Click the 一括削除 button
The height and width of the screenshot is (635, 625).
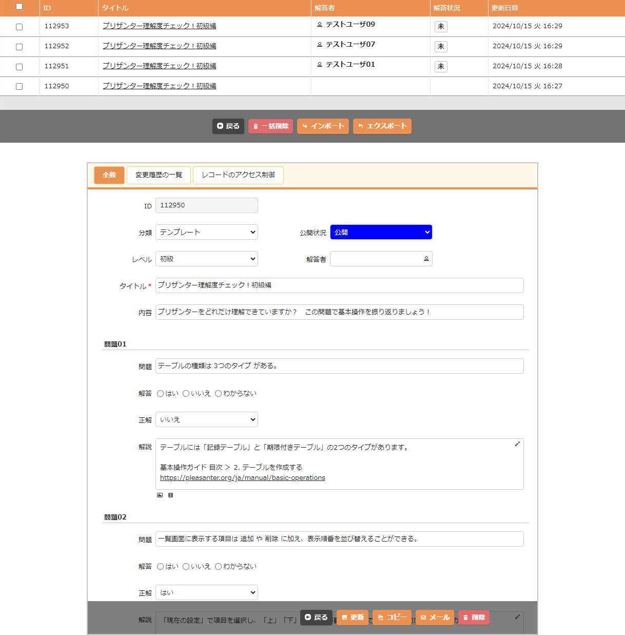coord(270,126)
